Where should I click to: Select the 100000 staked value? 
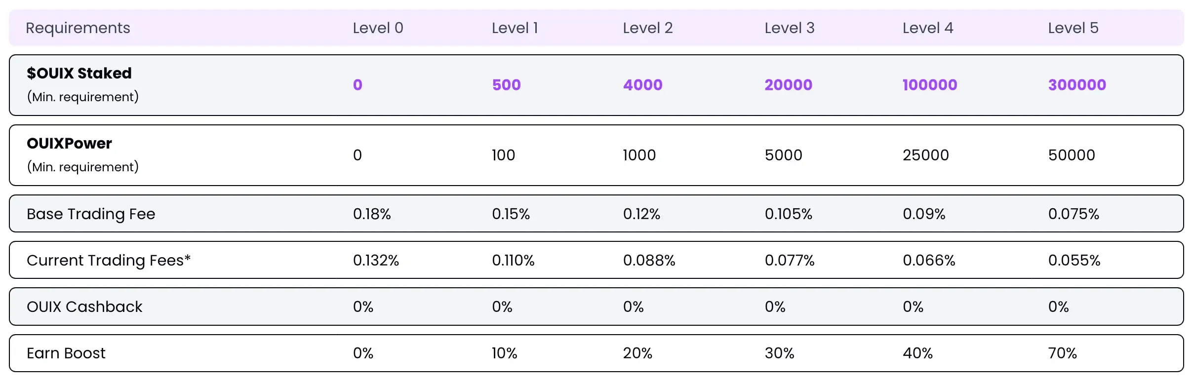pos(929,85)
